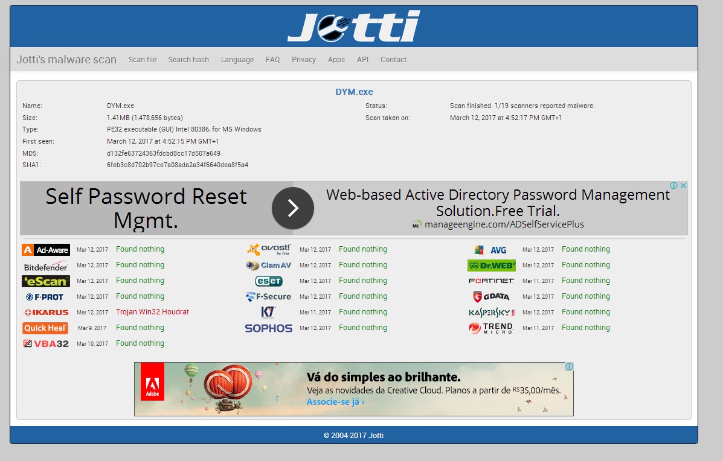Open the API page
The width and height of the screenshot is (723, 461).
click(x=362, y=59)
